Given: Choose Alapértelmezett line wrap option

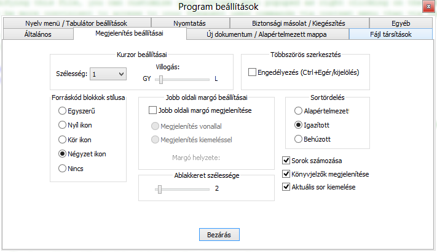Looking at the screenshot, I should tap(299, 111).
